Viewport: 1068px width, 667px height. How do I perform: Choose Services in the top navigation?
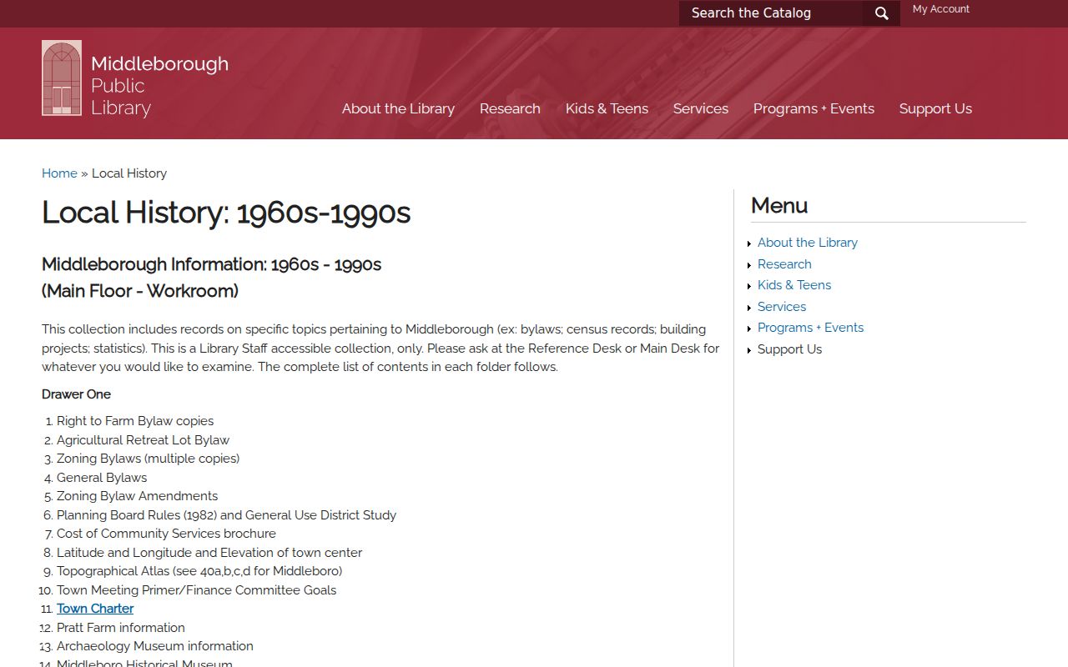[x=701, y=108]
